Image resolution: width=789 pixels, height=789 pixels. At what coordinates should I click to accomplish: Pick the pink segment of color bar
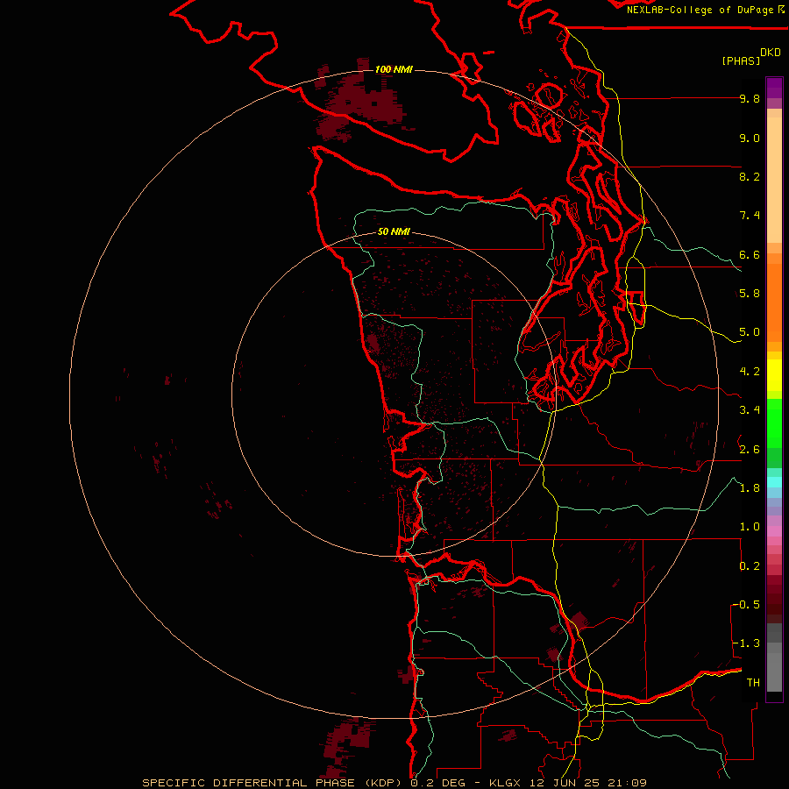coord(774,531)
